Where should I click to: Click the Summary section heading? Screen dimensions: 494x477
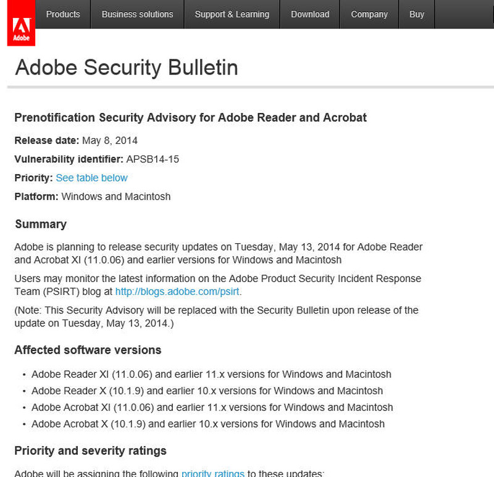41,224
